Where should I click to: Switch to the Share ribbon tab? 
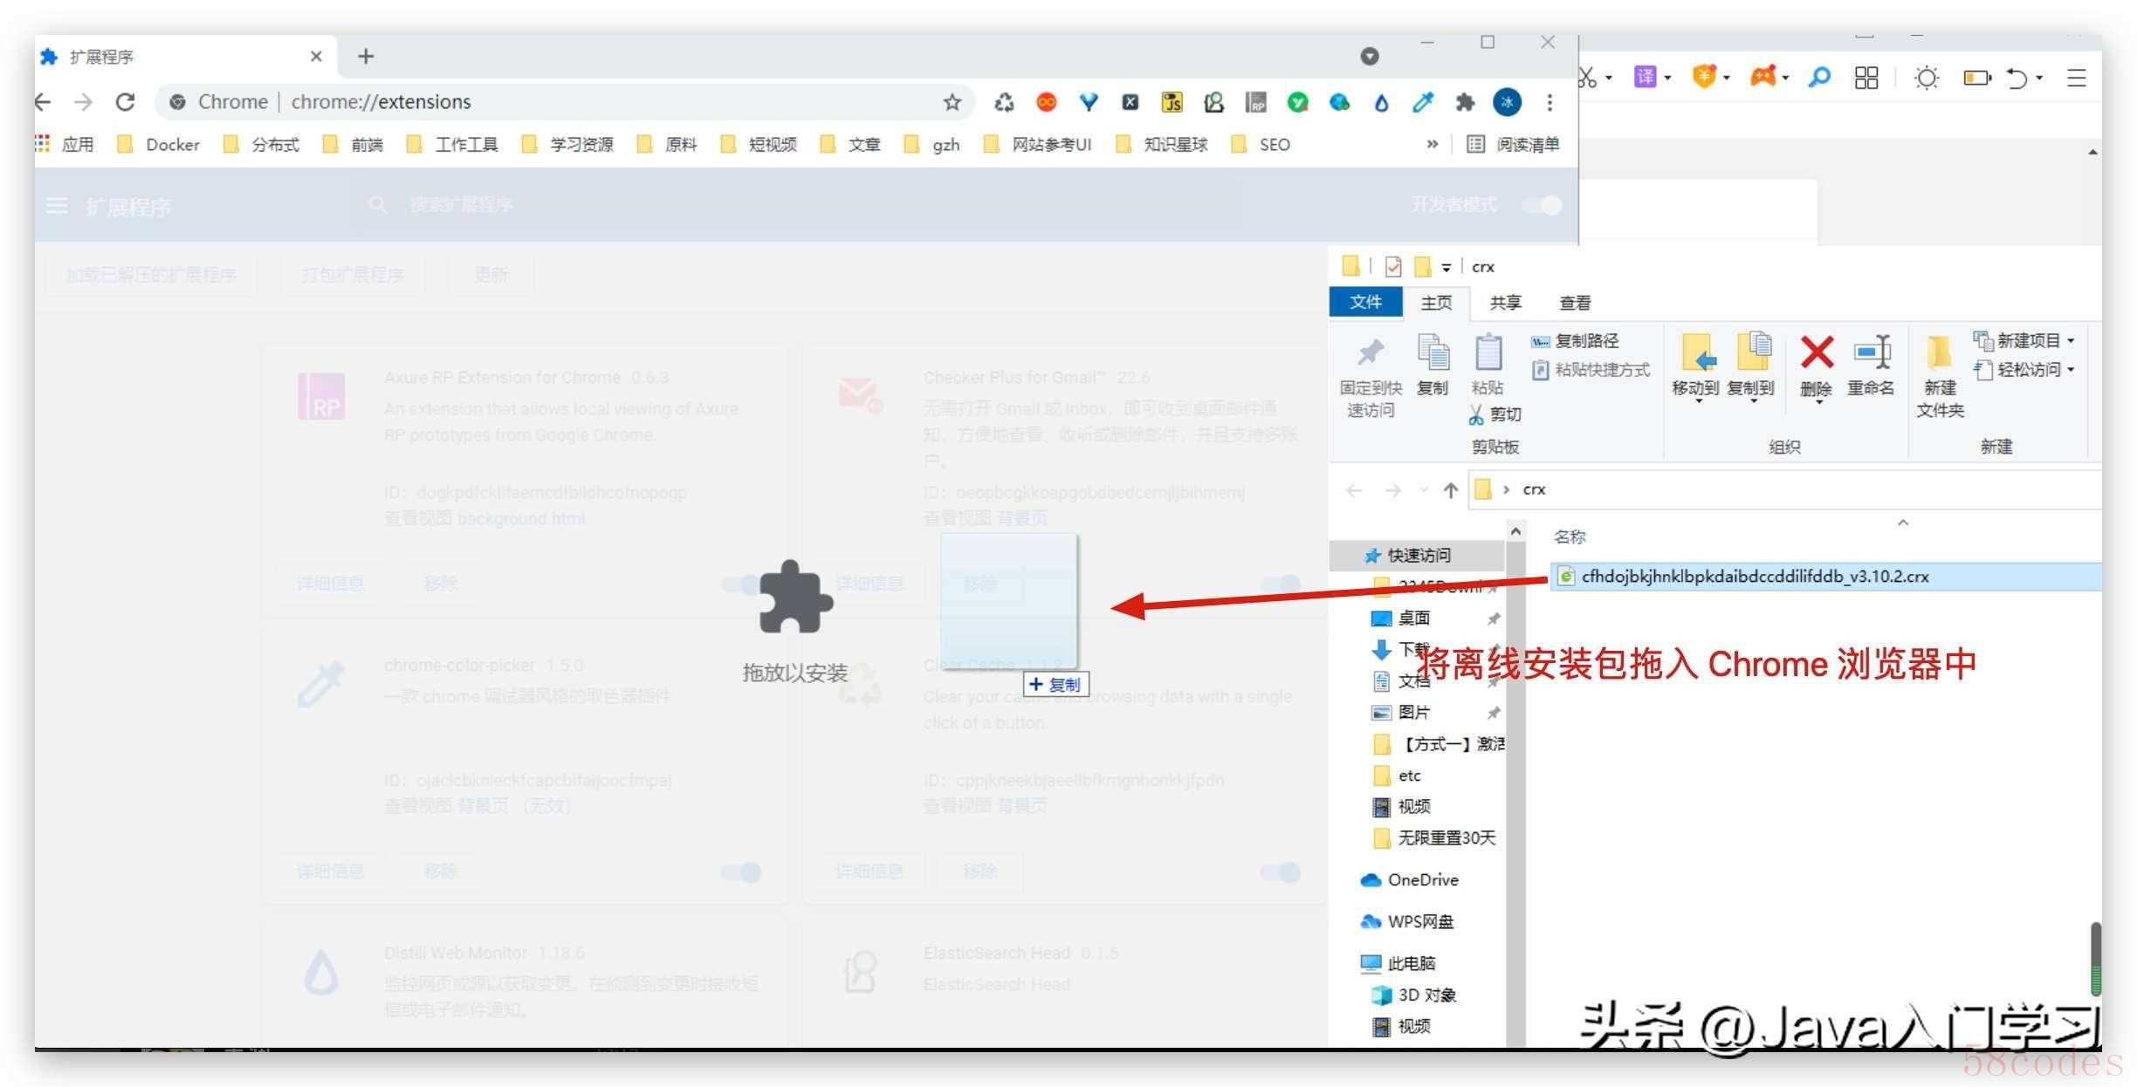pos(1505,303)
